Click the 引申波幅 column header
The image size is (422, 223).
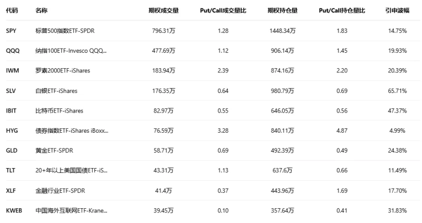[396, 11]
